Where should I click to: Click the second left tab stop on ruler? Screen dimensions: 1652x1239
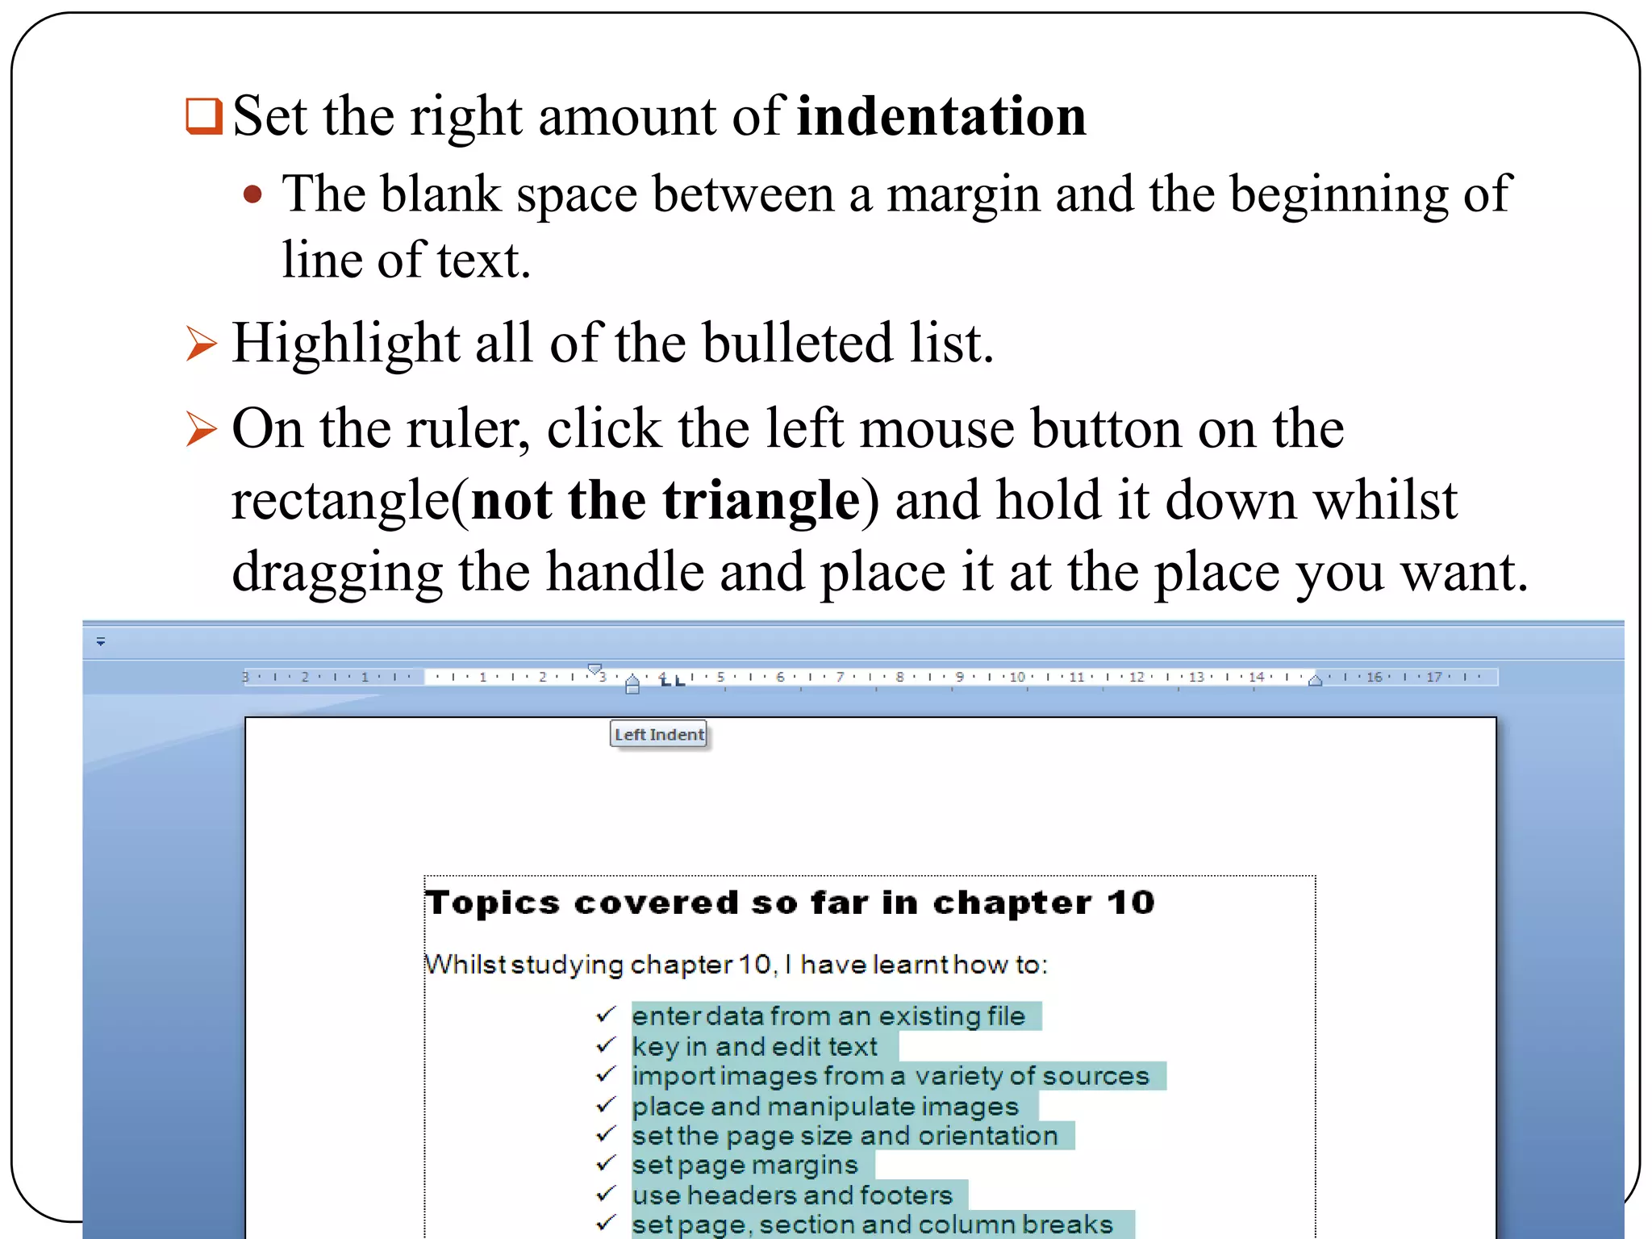pos(680,680)
